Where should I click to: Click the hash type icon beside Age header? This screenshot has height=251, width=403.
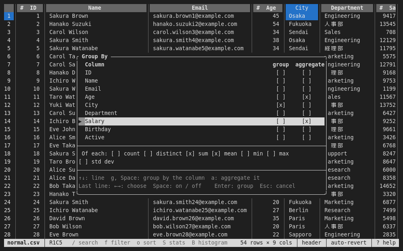(x=258, y=8)
